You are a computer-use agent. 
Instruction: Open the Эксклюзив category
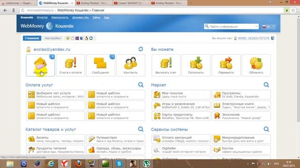[x=241, y=116]
